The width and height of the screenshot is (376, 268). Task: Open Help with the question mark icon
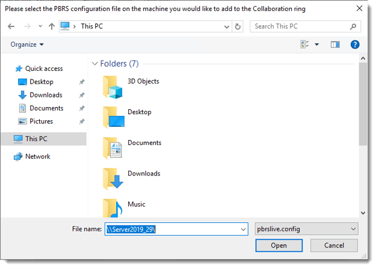355,44
